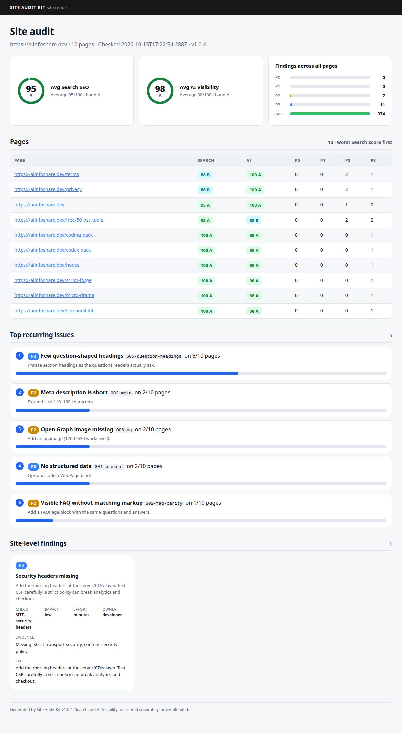Click the Few question-shaped headings progress bar
This screenshot has height=733, width=402.
point(201,373)
